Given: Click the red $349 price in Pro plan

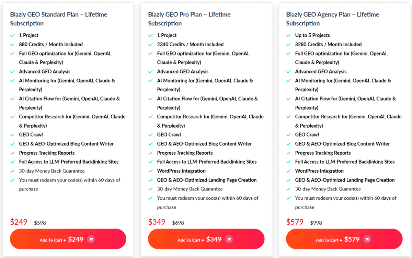Looking at the screenshot, I should coord(157,222).
